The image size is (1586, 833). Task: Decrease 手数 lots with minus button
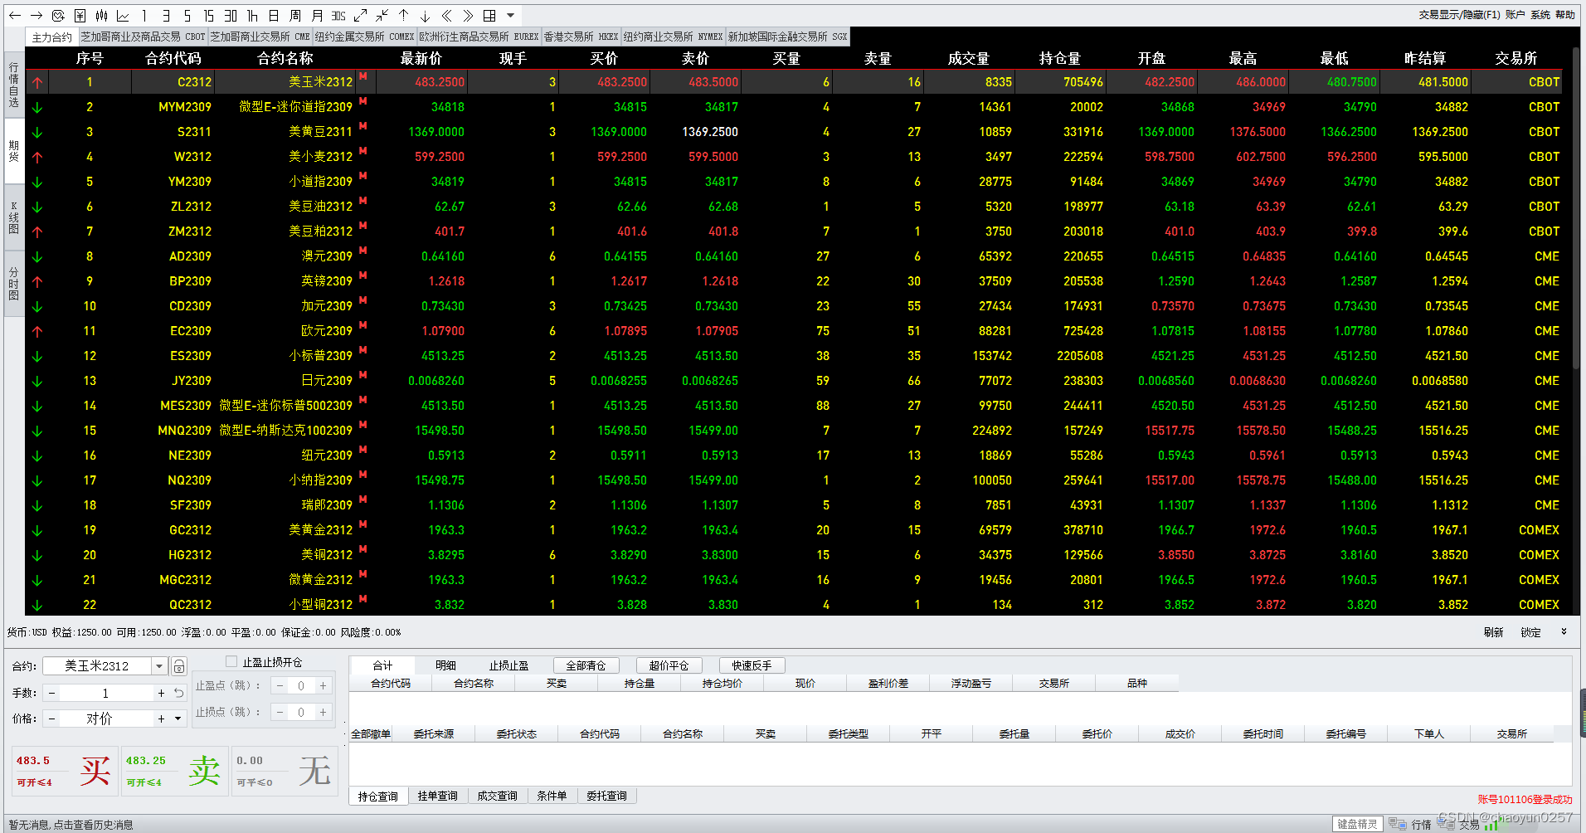(52, 693)
